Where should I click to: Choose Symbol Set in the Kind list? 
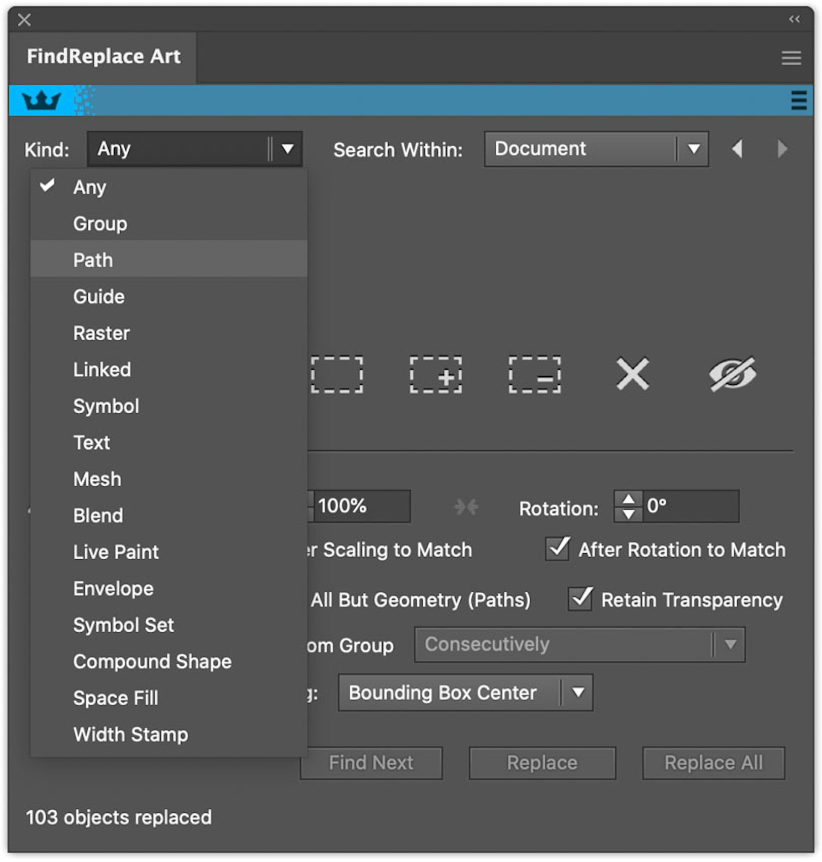click(x=124, y=625)
